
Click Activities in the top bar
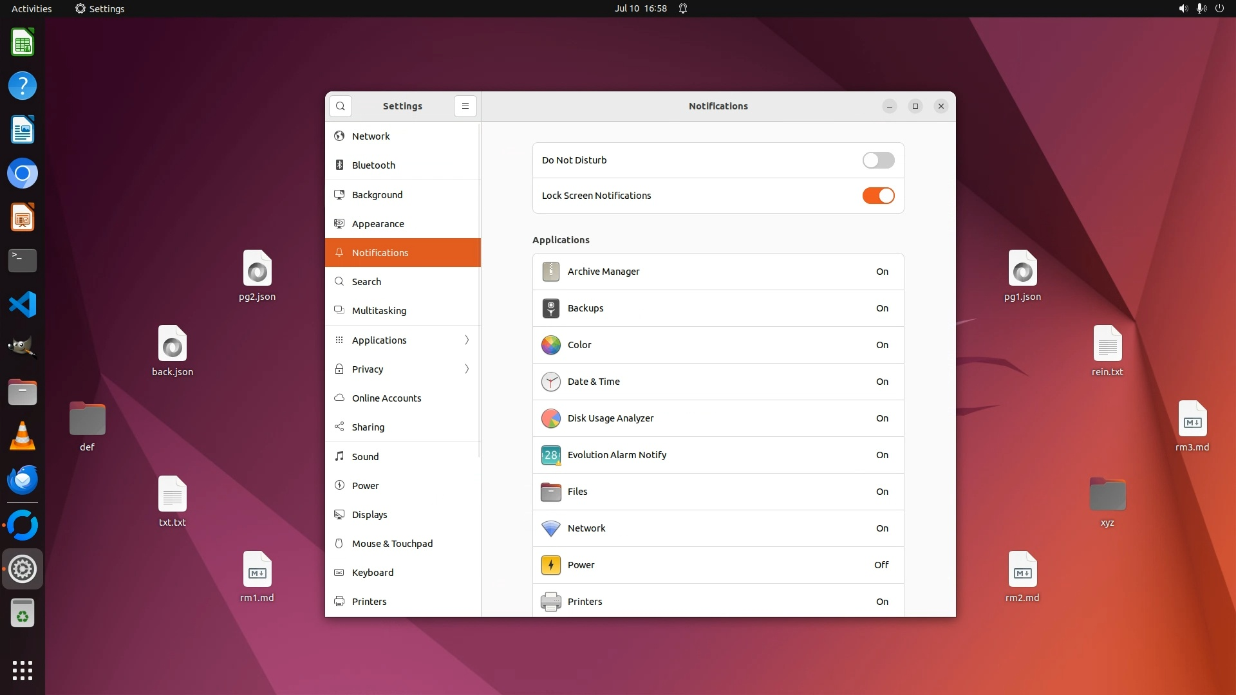point(32,8)
